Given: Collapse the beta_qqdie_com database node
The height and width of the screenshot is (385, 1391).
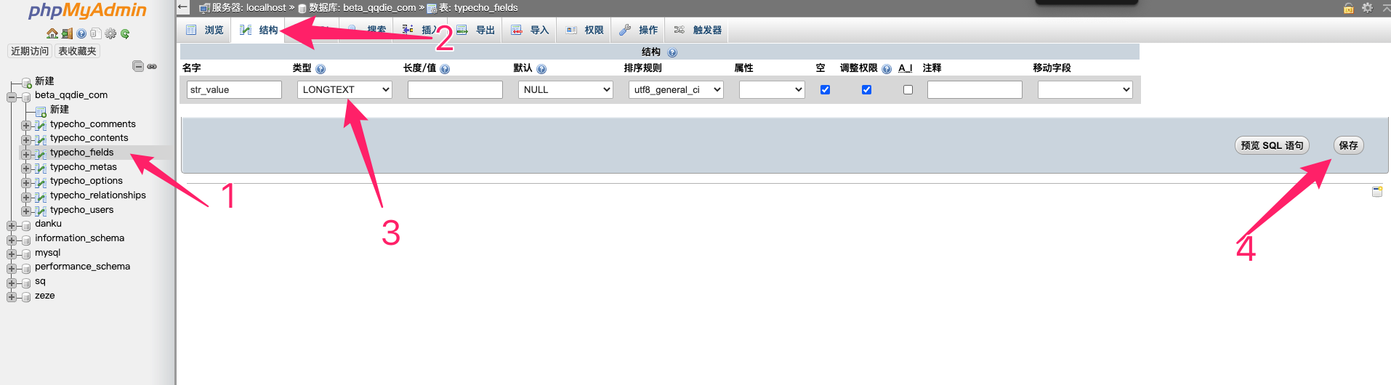Looking at the screenshot, I should 12,97.
